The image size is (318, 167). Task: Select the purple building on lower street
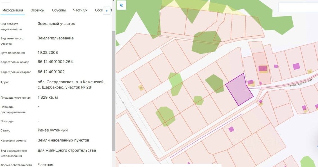(231, 129)
